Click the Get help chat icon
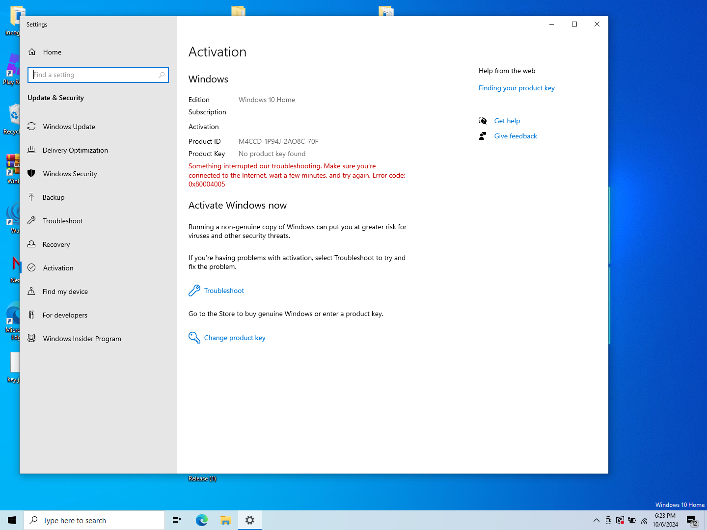The image size is (707, 530). (x=483, y=121)
